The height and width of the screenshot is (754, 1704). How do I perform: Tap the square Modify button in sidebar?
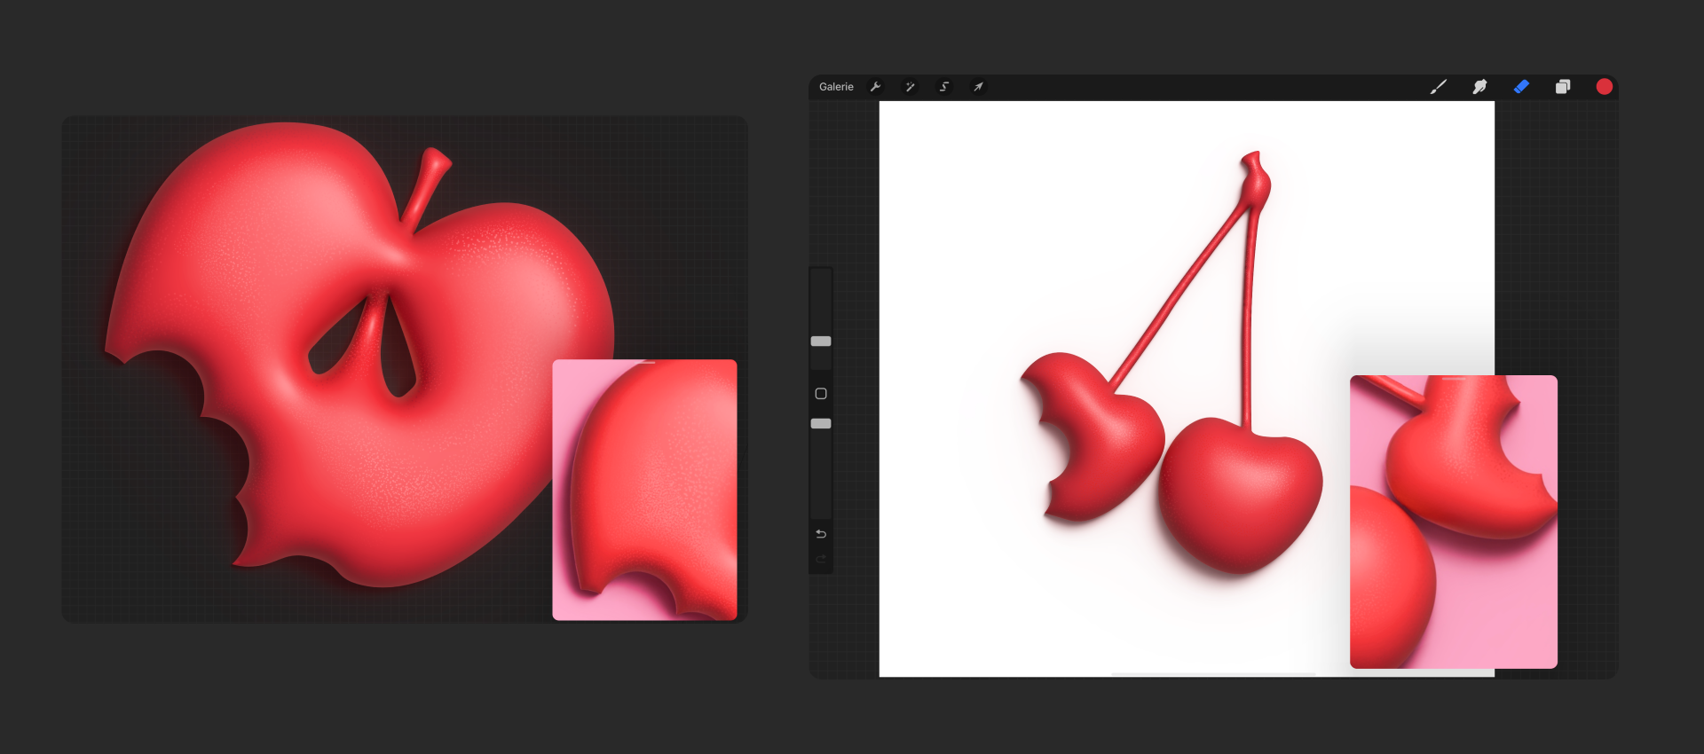click(821, 394)
